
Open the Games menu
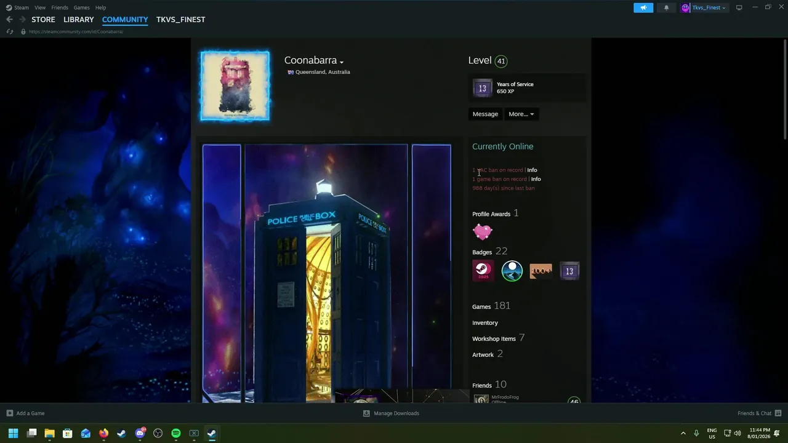81,7
